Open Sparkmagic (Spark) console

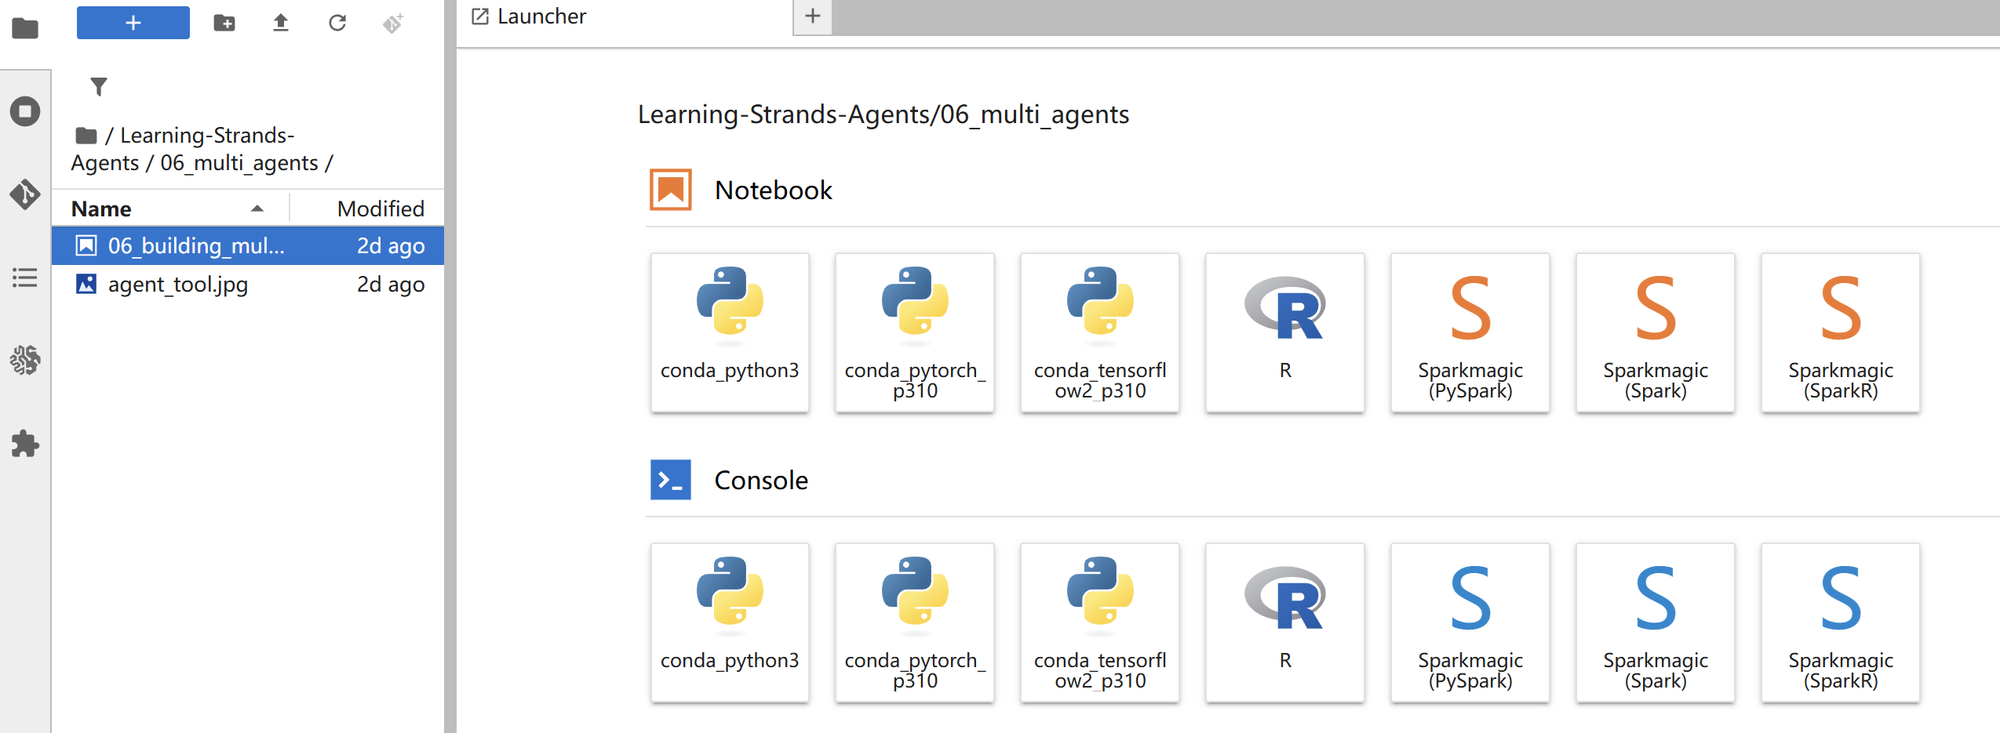1656,622
